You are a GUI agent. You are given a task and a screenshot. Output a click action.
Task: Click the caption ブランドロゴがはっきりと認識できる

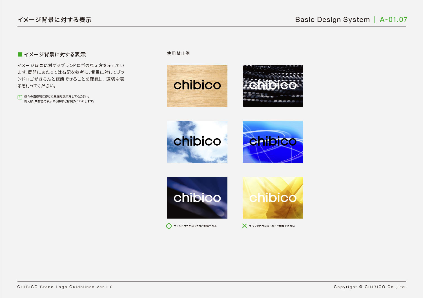(x=195, y=226)
